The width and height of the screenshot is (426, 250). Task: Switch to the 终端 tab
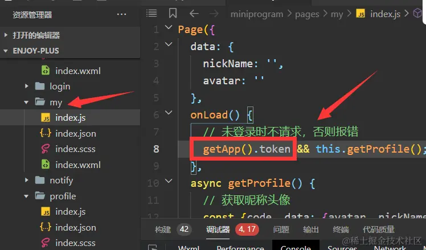pos(341,229)
